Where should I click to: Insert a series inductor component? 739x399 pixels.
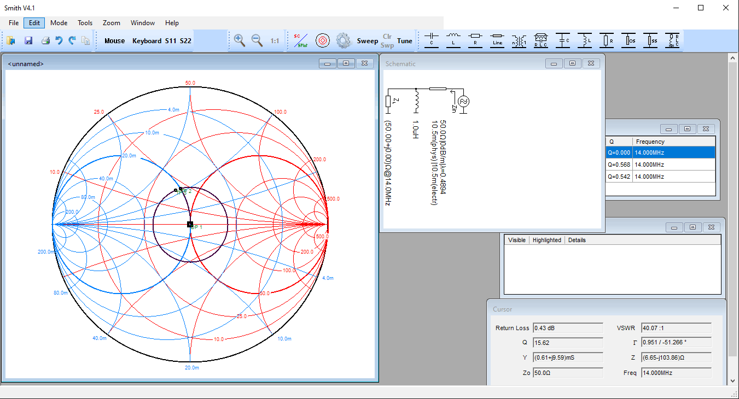tap(453, 40)
